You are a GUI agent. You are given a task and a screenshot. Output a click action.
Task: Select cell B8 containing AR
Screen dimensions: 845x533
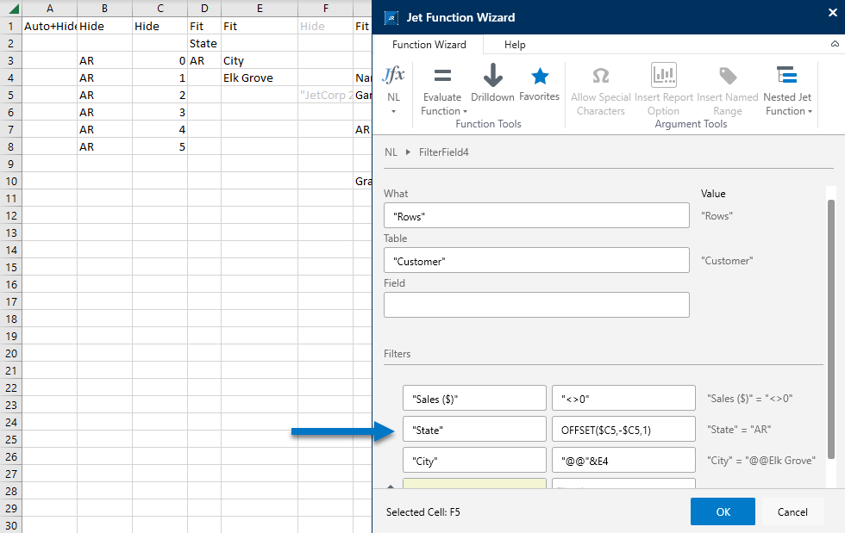[x=104, y=147]
